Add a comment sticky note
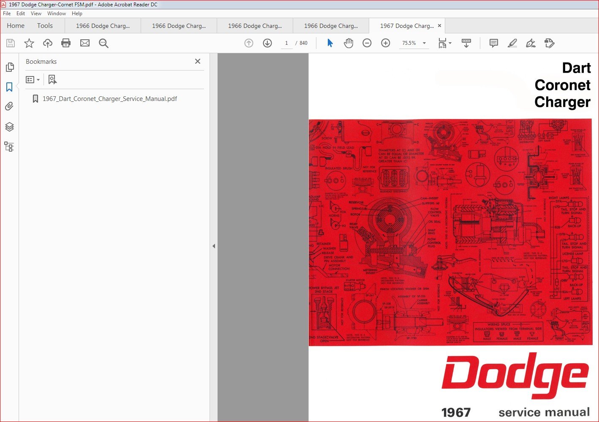Viewport: 599px width, 422px height. [493, 43]
